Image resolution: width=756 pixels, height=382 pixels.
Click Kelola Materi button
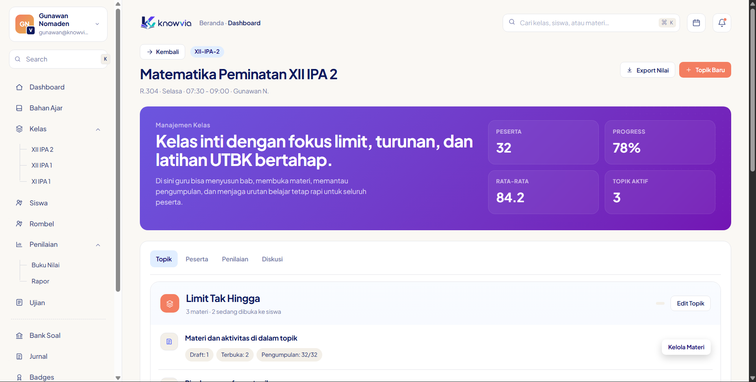[686, 347]
